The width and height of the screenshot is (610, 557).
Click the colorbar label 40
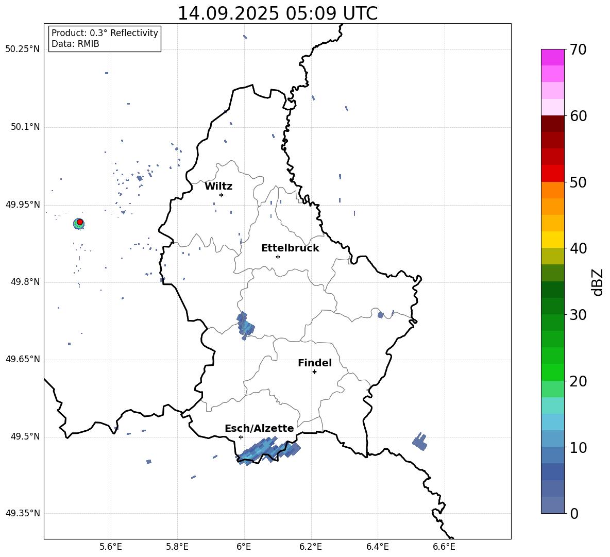pos(578,248)
